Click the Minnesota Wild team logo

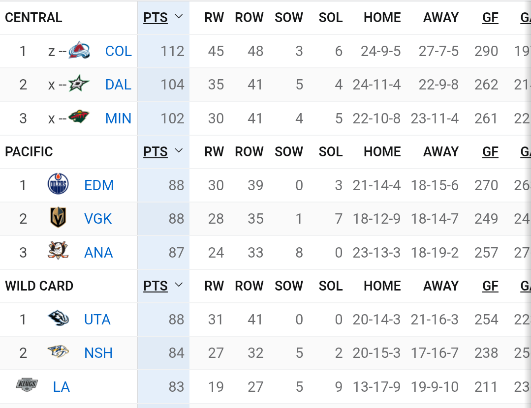coord(79,118)
